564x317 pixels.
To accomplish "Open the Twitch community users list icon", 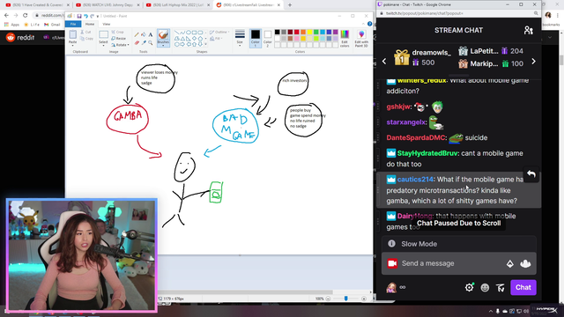I will (528, 31).
